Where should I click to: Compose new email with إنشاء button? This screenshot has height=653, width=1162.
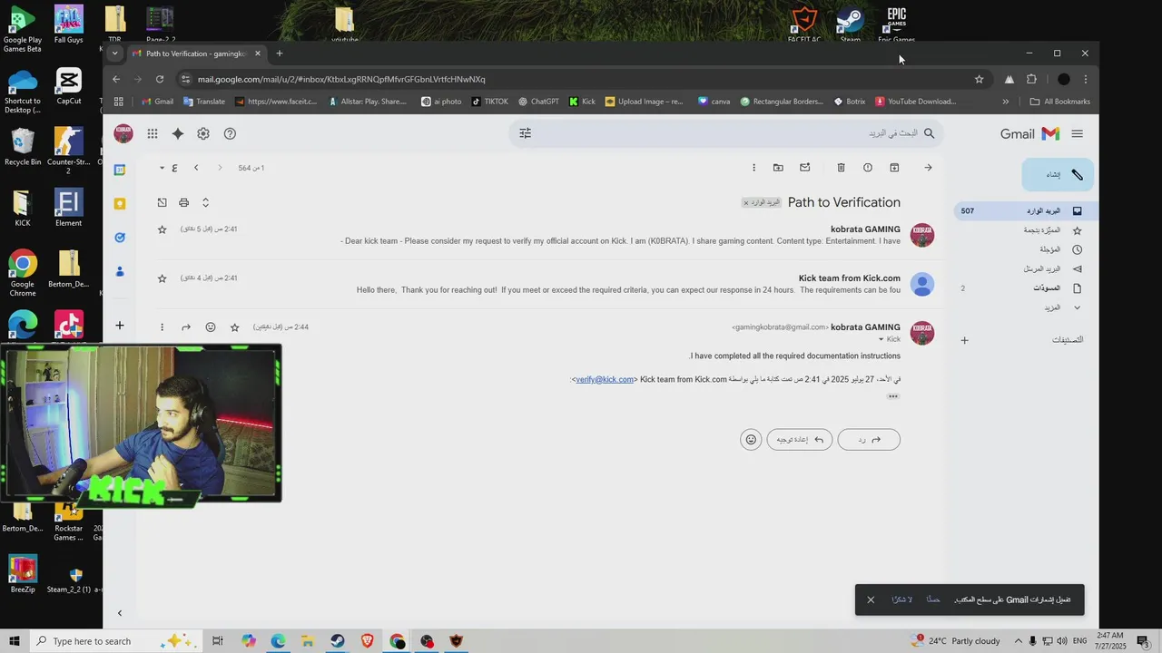(x=1059, y=174)
